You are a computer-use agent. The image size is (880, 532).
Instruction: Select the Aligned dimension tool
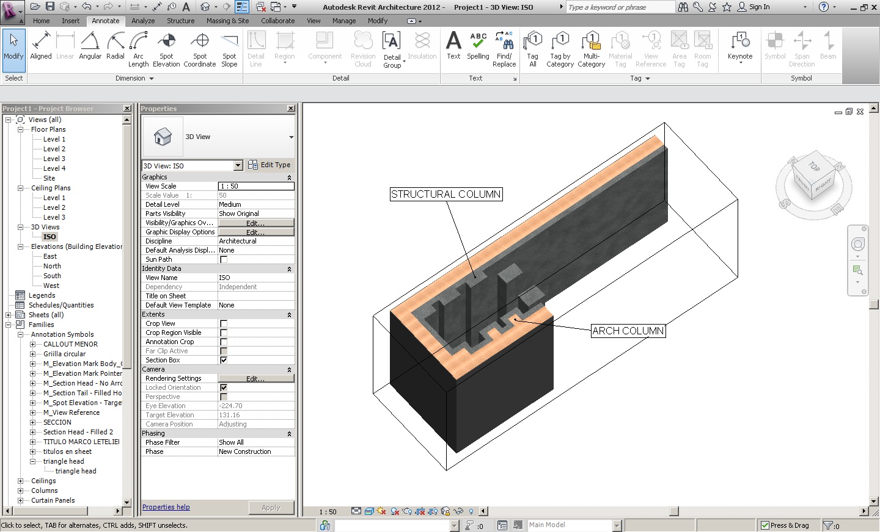pos(41,47)
